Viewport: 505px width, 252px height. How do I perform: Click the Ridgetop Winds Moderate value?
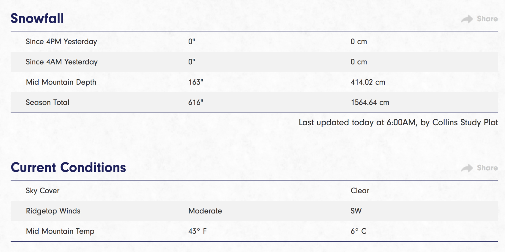click(x=205, y=211)
